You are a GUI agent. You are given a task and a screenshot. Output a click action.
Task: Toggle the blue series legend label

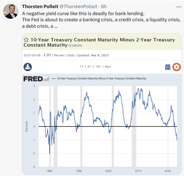101,78
